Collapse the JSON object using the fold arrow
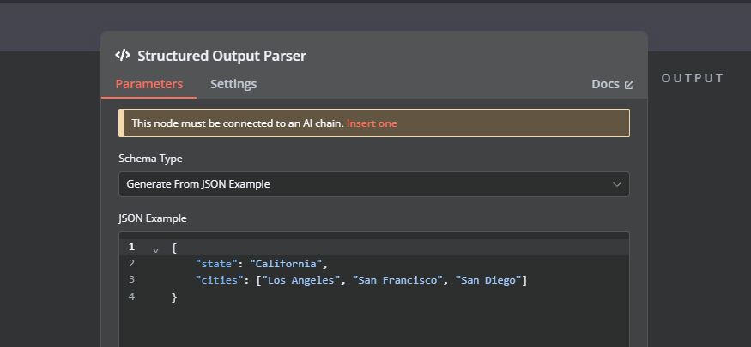This screenshot has width=751, height=347. 155,249
